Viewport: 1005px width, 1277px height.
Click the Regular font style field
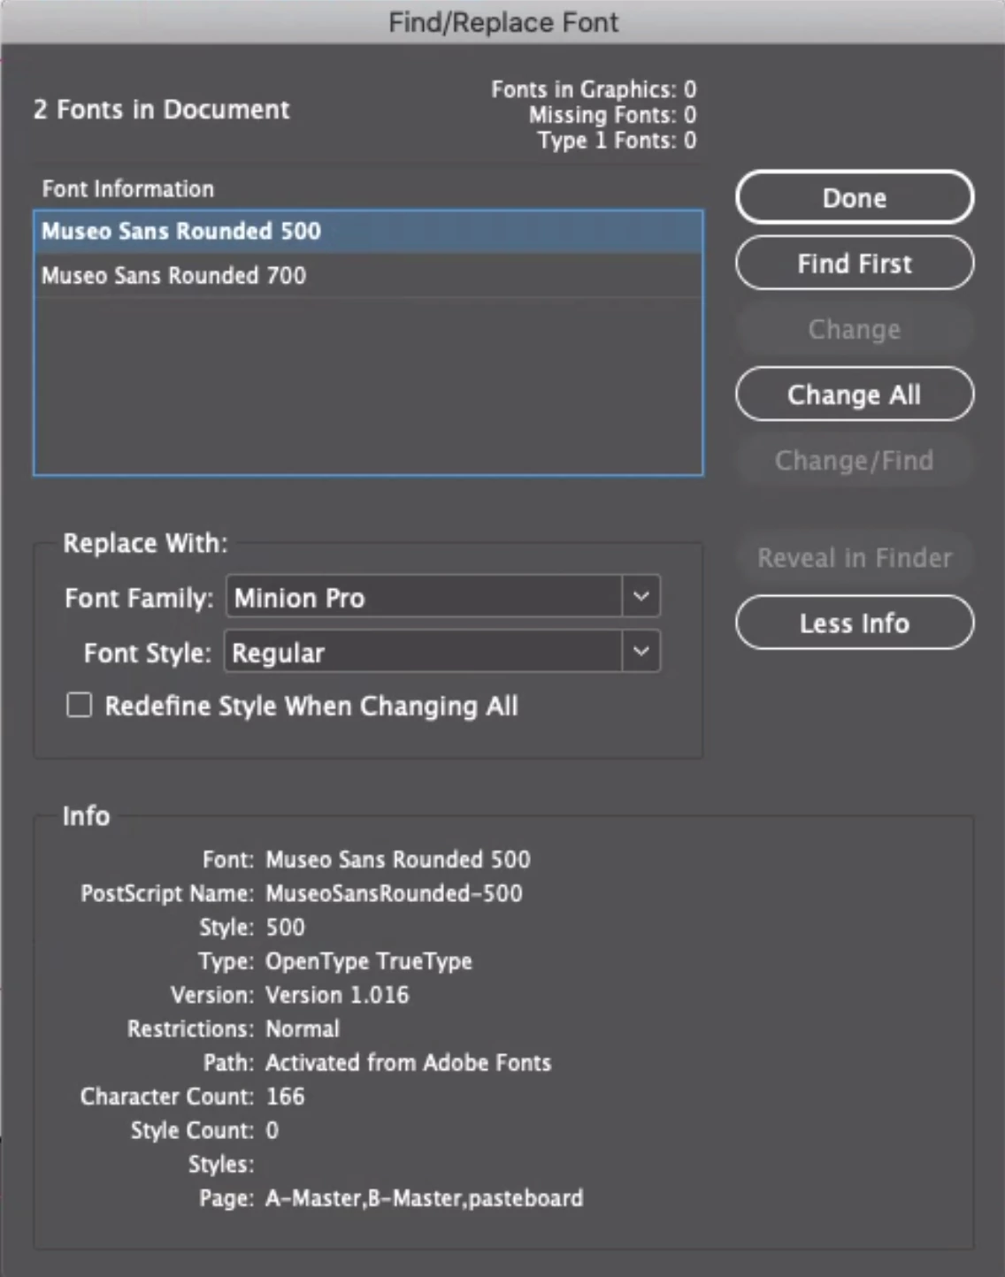point(423,652)
